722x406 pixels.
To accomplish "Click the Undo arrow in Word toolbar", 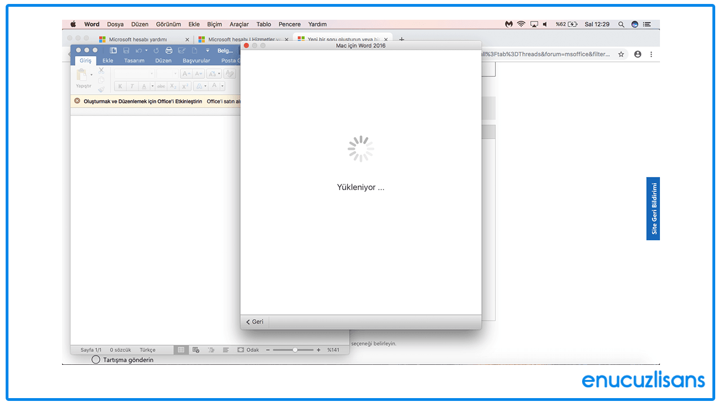I will tap(139, 50).
